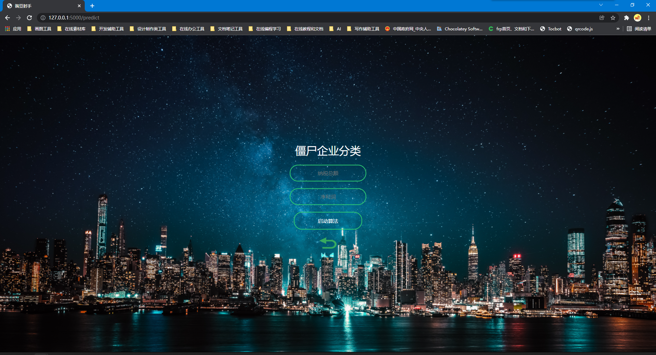Open the Chocolatey Software bookmark
The height and width of the screenshot is (355, 656).
tap(460, 29)
